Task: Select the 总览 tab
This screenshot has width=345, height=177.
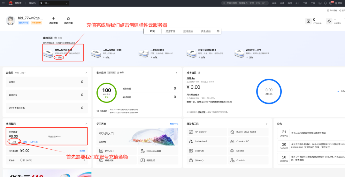Action: coord(152,31)
